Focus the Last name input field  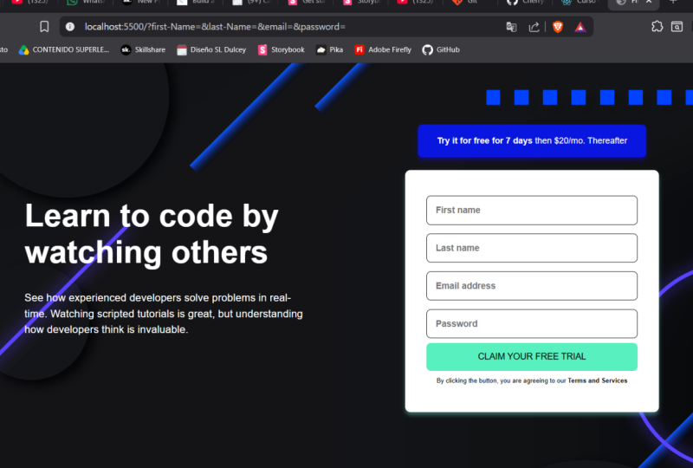tap(532, 248)
